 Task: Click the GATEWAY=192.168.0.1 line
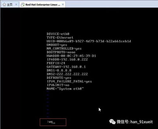tap(66, 67)
